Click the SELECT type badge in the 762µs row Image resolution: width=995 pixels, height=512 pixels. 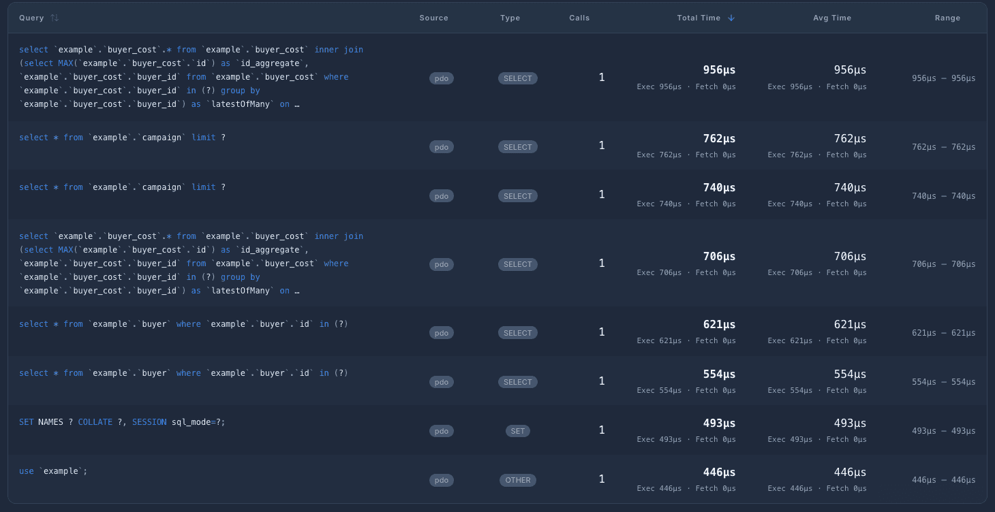518,147
